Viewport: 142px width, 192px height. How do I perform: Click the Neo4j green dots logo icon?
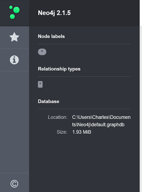(14, 12)
